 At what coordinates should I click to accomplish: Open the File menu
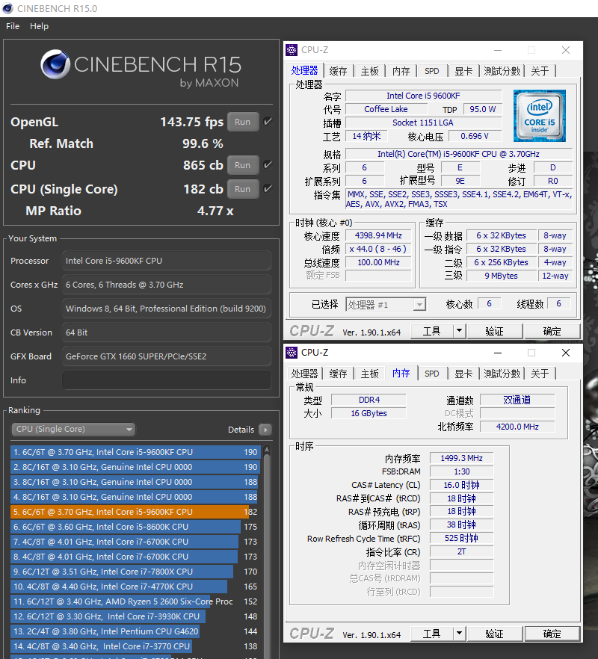[12, 26]
